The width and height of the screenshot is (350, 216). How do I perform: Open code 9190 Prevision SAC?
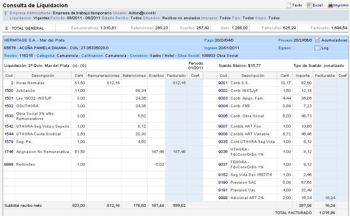point(223,182)
